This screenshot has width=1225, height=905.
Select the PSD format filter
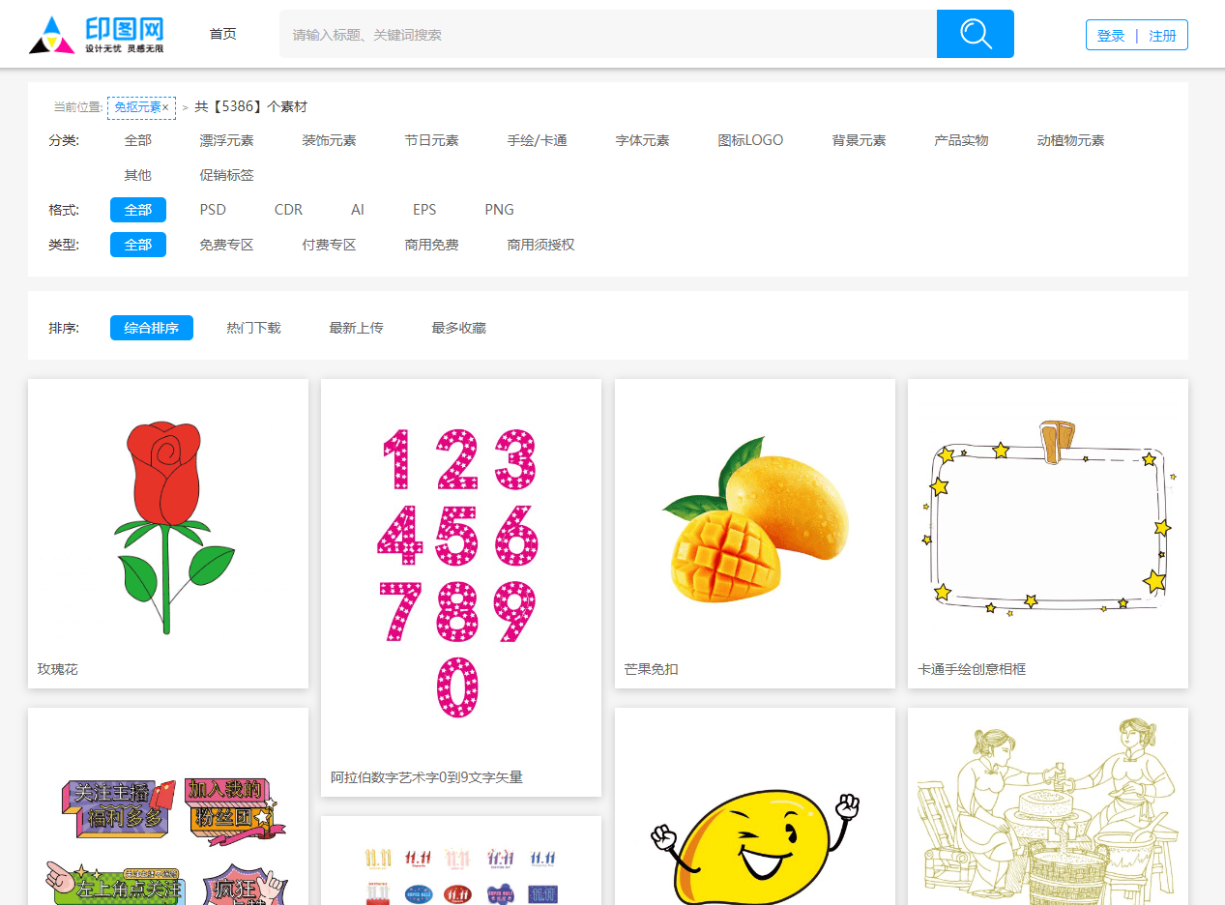(213, 209)
